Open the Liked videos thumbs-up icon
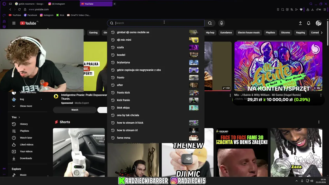This screenshot has width=329, height=185. pos(14,145)
